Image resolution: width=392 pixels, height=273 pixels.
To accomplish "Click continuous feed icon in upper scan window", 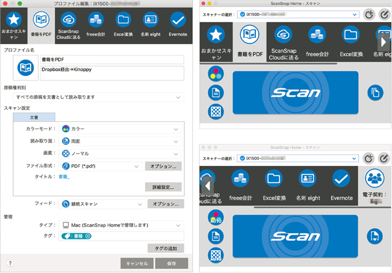I will (x=375, y=92).
